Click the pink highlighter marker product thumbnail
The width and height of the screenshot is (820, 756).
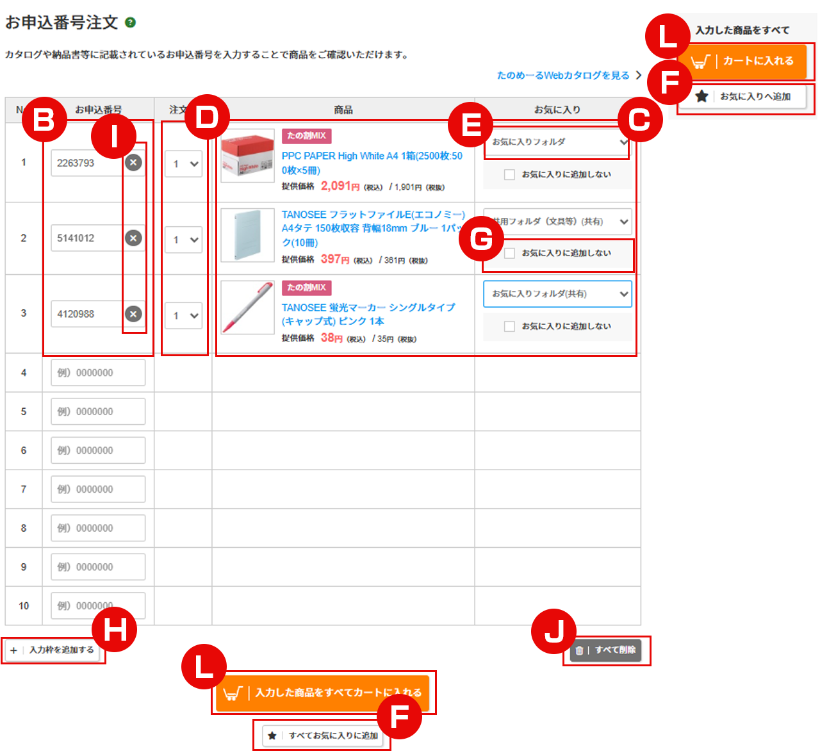(247, 308)
